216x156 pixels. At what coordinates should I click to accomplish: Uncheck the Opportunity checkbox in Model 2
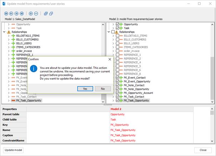tap(117, 24)
